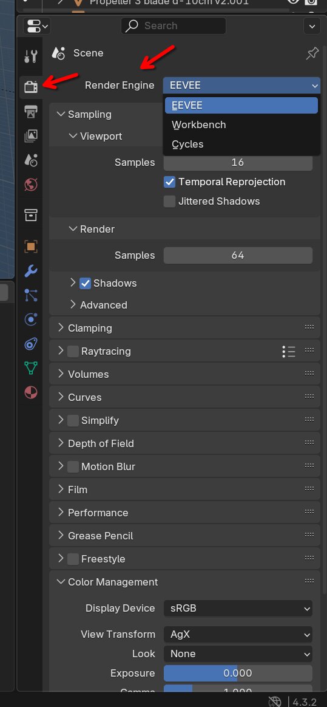Open the Tool properties tab

30,56
